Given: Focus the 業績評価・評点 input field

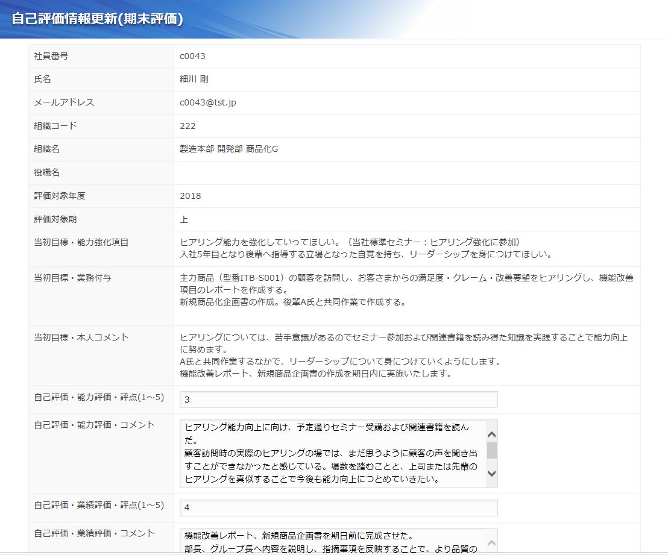Looking at the screenshot, I should 338,508.
